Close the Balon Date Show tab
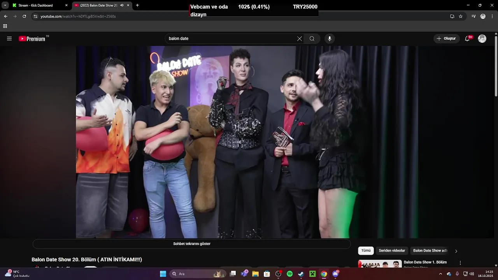Screen dimensions: 498x280 128,5
